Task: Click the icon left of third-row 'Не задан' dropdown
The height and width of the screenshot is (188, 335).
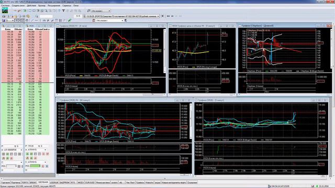Action: (x=94, y=20)
